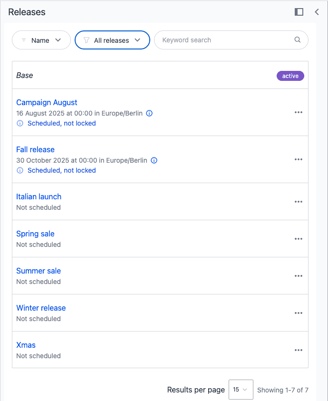Open the Fall release link
Image resolution: width=328 pixels, height=401 pixels.
(35, 150)
